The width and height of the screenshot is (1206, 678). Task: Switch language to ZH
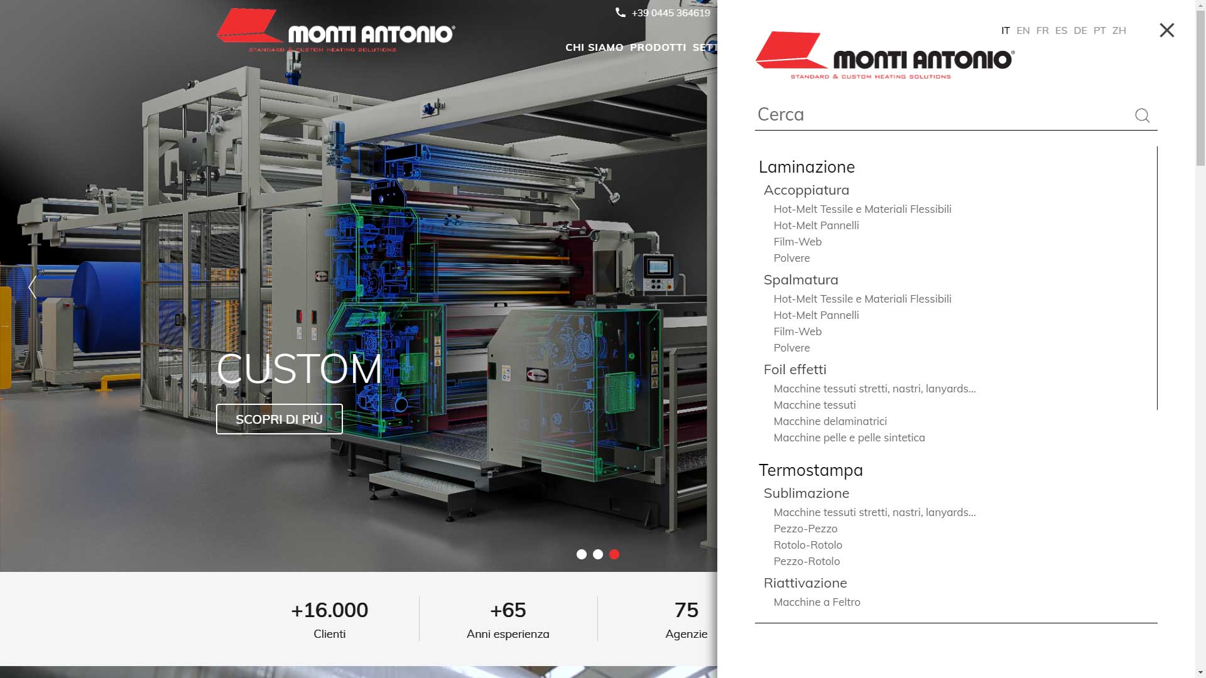click(1119, 30)
